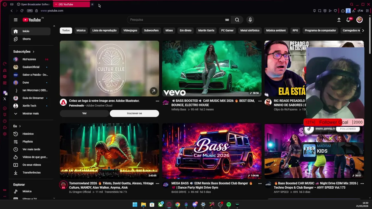Expand the Subscrições section chevron
The height and width of the screenshot is (209, 372).
pos(33,52)
